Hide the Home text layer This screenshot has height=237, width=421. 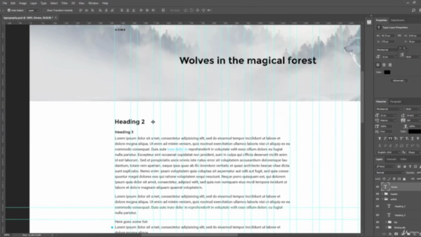pyautogui.click(x=377, y=187)
